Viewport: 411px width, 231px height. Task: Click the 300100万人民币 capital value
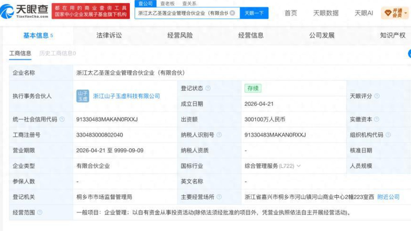[265, 119]
